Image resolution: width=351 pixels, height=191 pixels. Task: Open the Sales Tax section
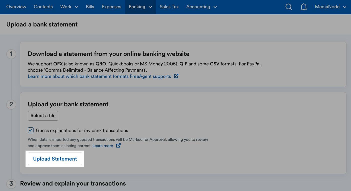[x=169, y=7]
